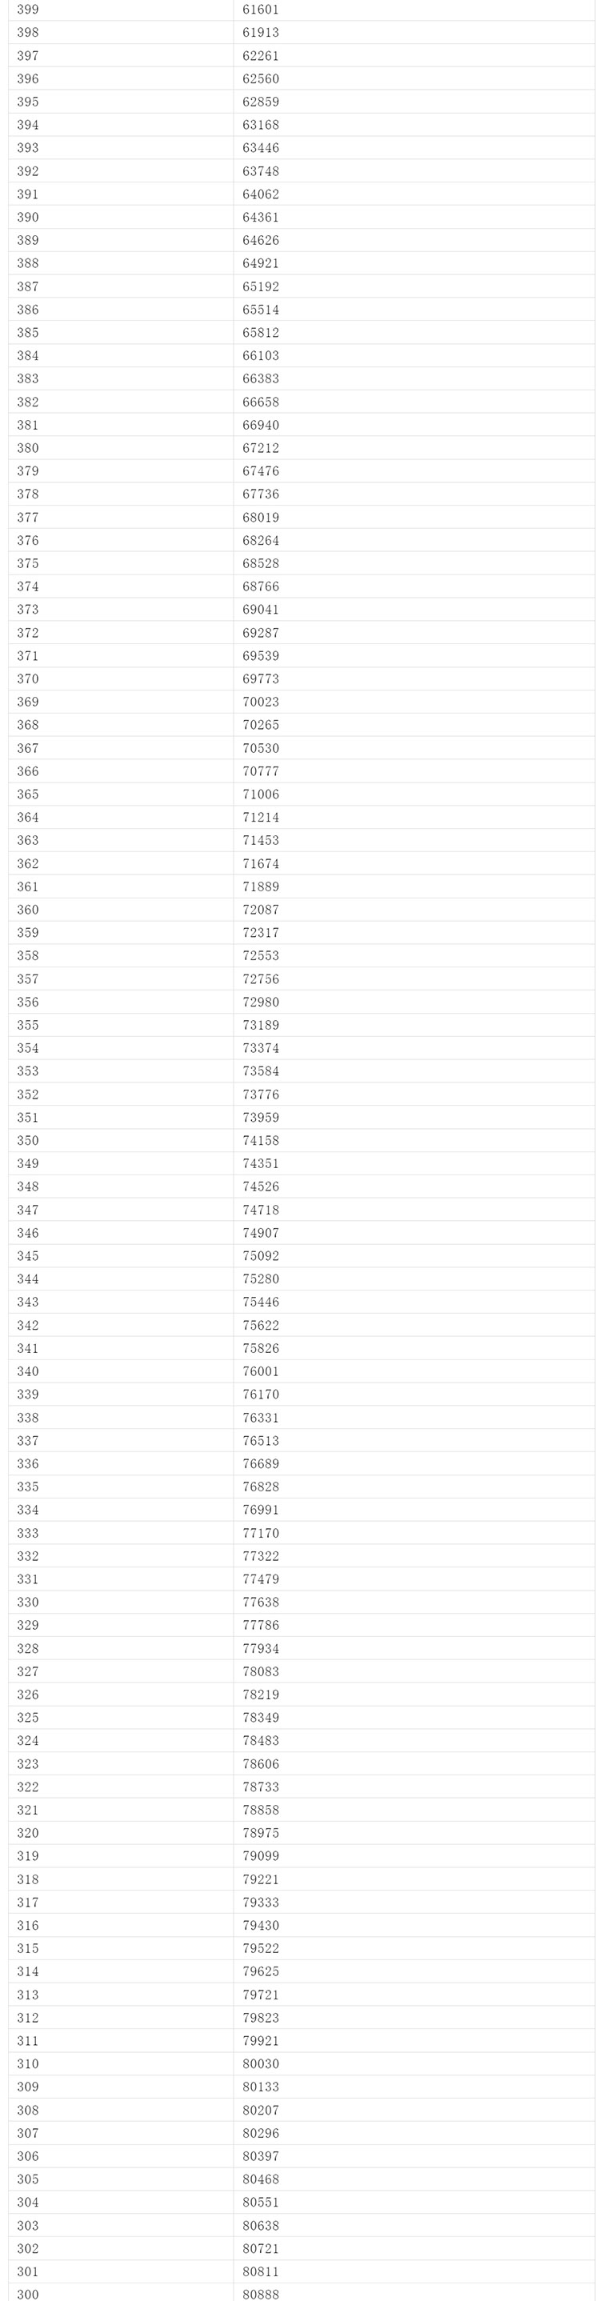The image size is (600, 2301).
Task: Select the cell with value 80811
Action: [x=261, y=2271]
